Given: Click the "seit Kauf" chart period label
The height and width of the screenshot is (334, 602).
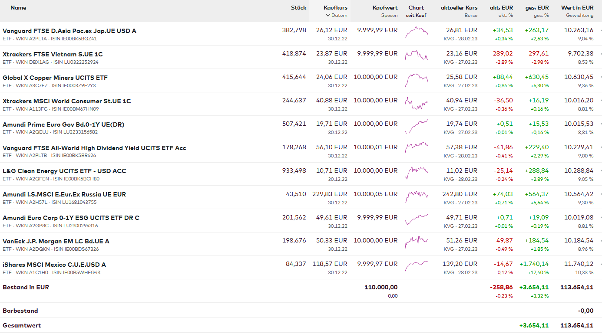Looking at the screenshot, I should pos(416,16).
